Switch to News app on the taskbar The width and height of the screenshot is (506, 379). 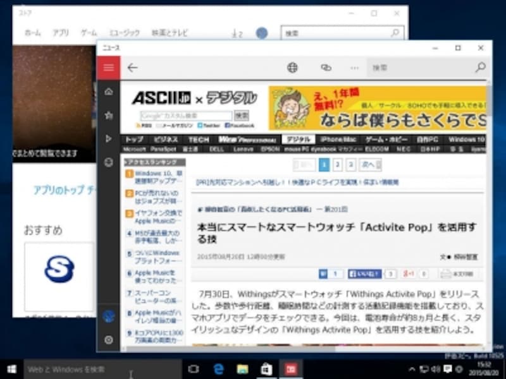(291, 369)
